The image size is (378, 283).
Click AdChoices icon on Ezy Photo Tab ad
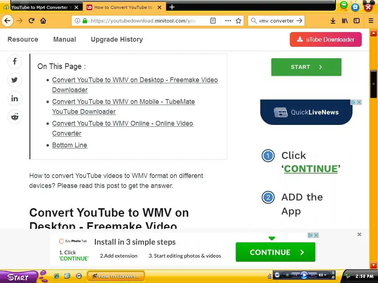click(310, 235)
